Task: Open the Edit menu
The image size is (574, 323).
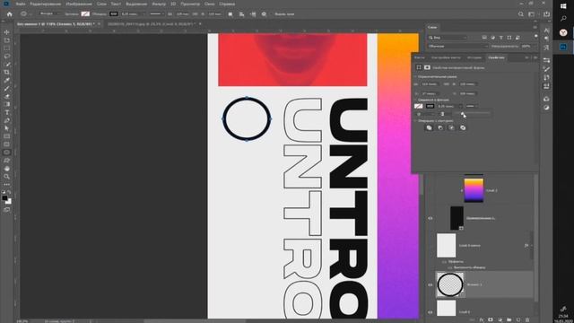Action: (x=46, y=4)
